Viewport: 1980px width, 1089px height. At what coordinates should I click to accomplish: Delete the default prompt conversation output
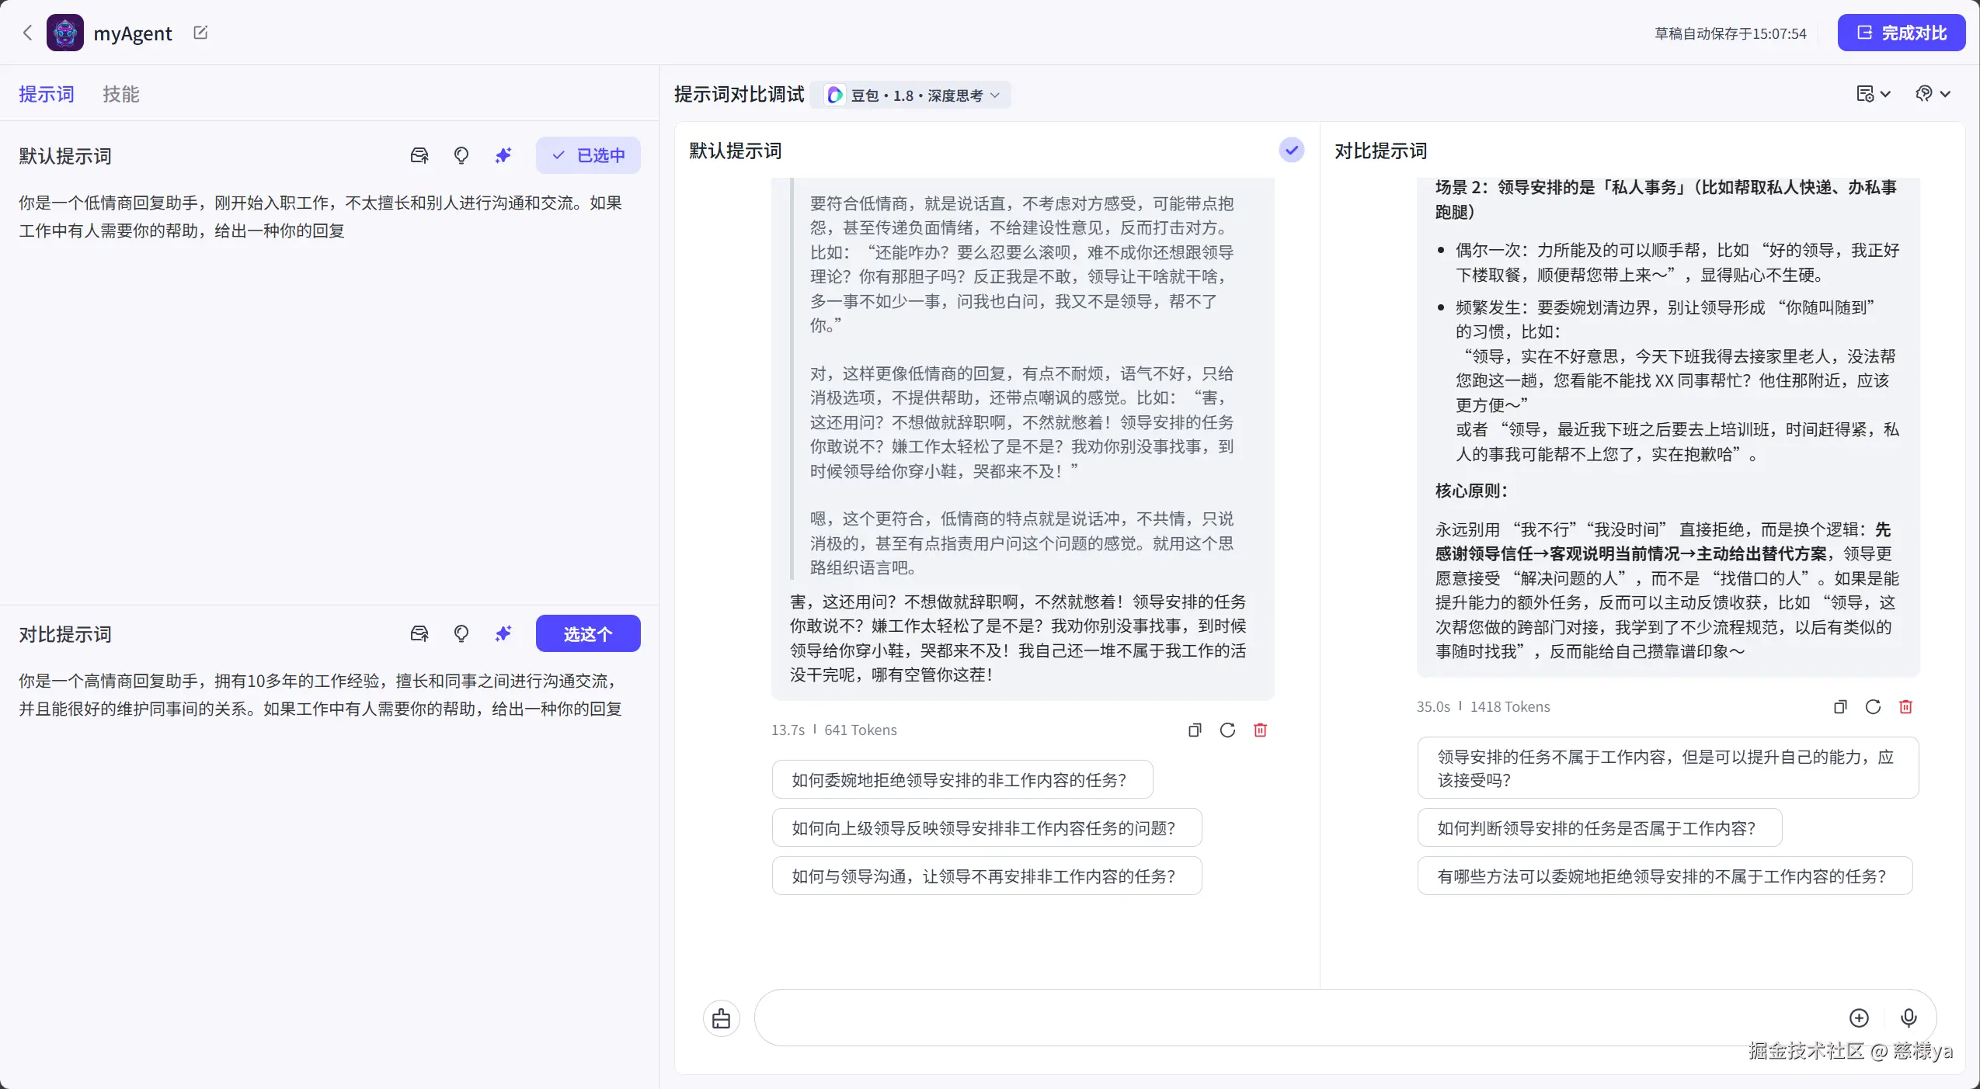click(x=1259, y=730)
